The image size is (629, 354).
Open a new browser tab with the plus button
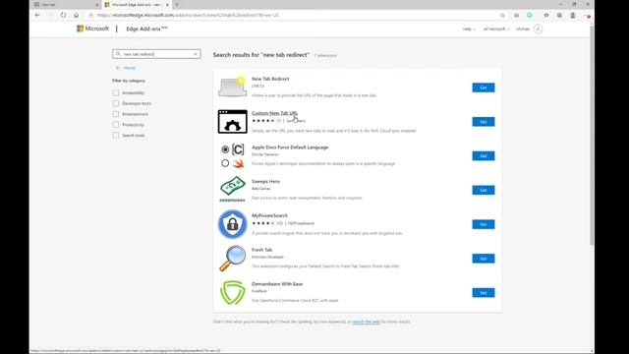tap(177, 4)
